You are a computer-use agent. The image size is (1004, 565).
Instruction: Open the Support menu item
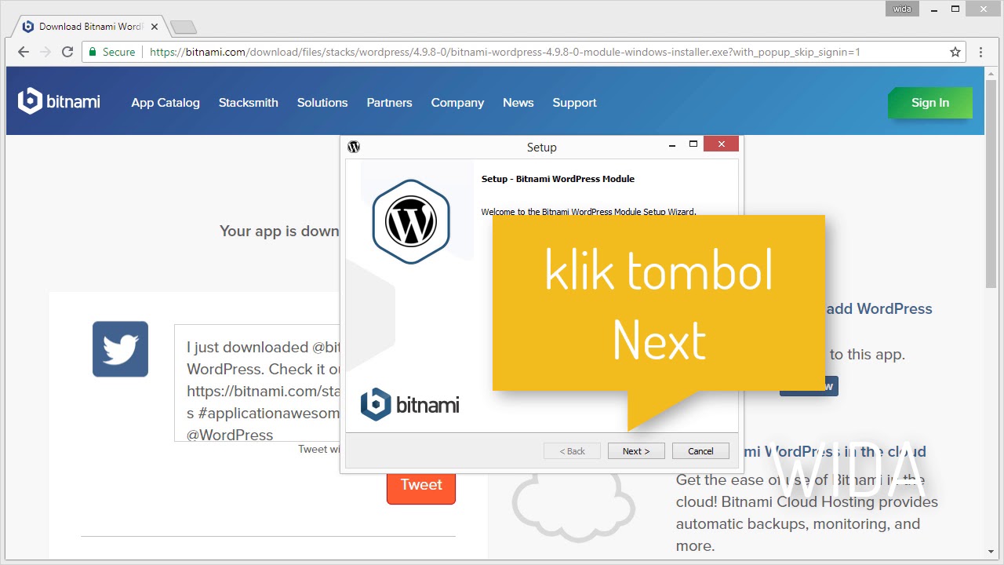click(x=574, y=103)
